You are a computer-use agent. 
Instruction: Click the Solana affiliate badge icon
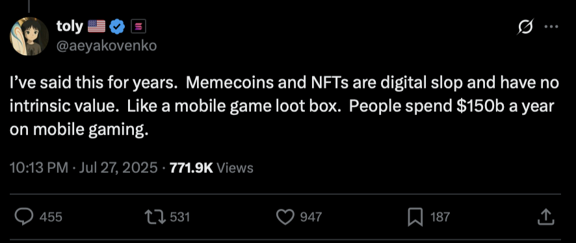point(139,27)
